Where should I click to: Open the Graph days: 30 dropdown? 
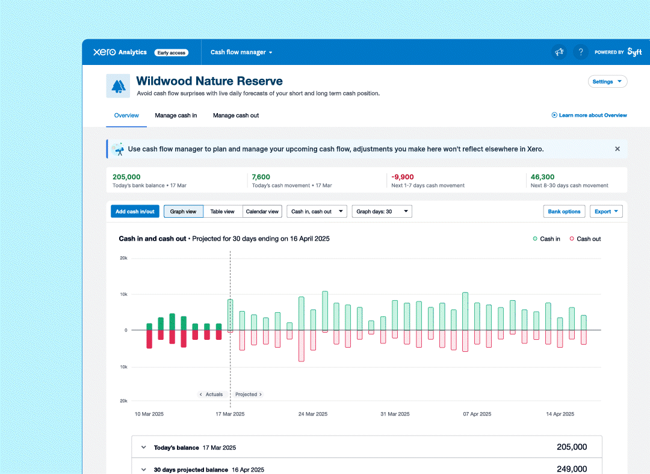pyautogui.click(x=382, y=211)
